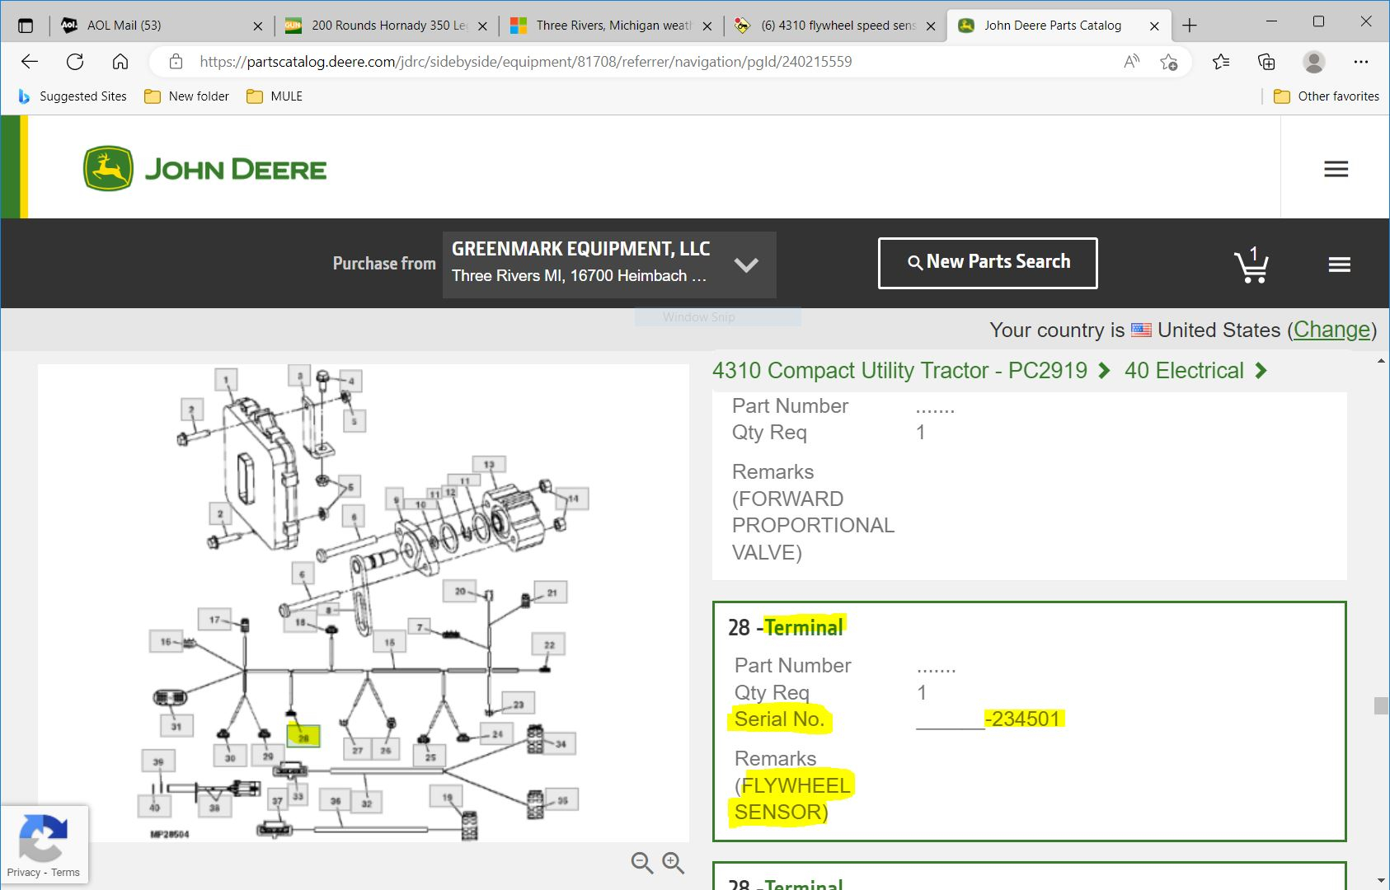
Task: Click the New Parts Search button
Action: coord(988,263)
